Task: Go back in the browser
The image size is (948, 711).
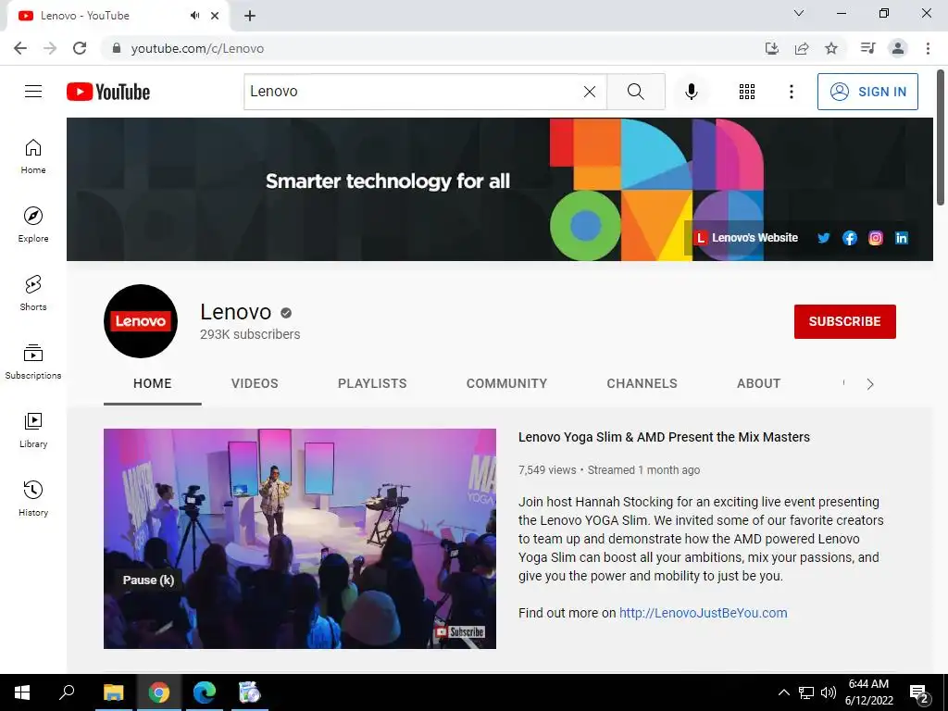Action: coord(20,48)
